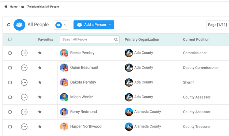Favorite Reese Pembry with the star
The width and height of the screenshot is (229, 136).
tap(40, 53)
